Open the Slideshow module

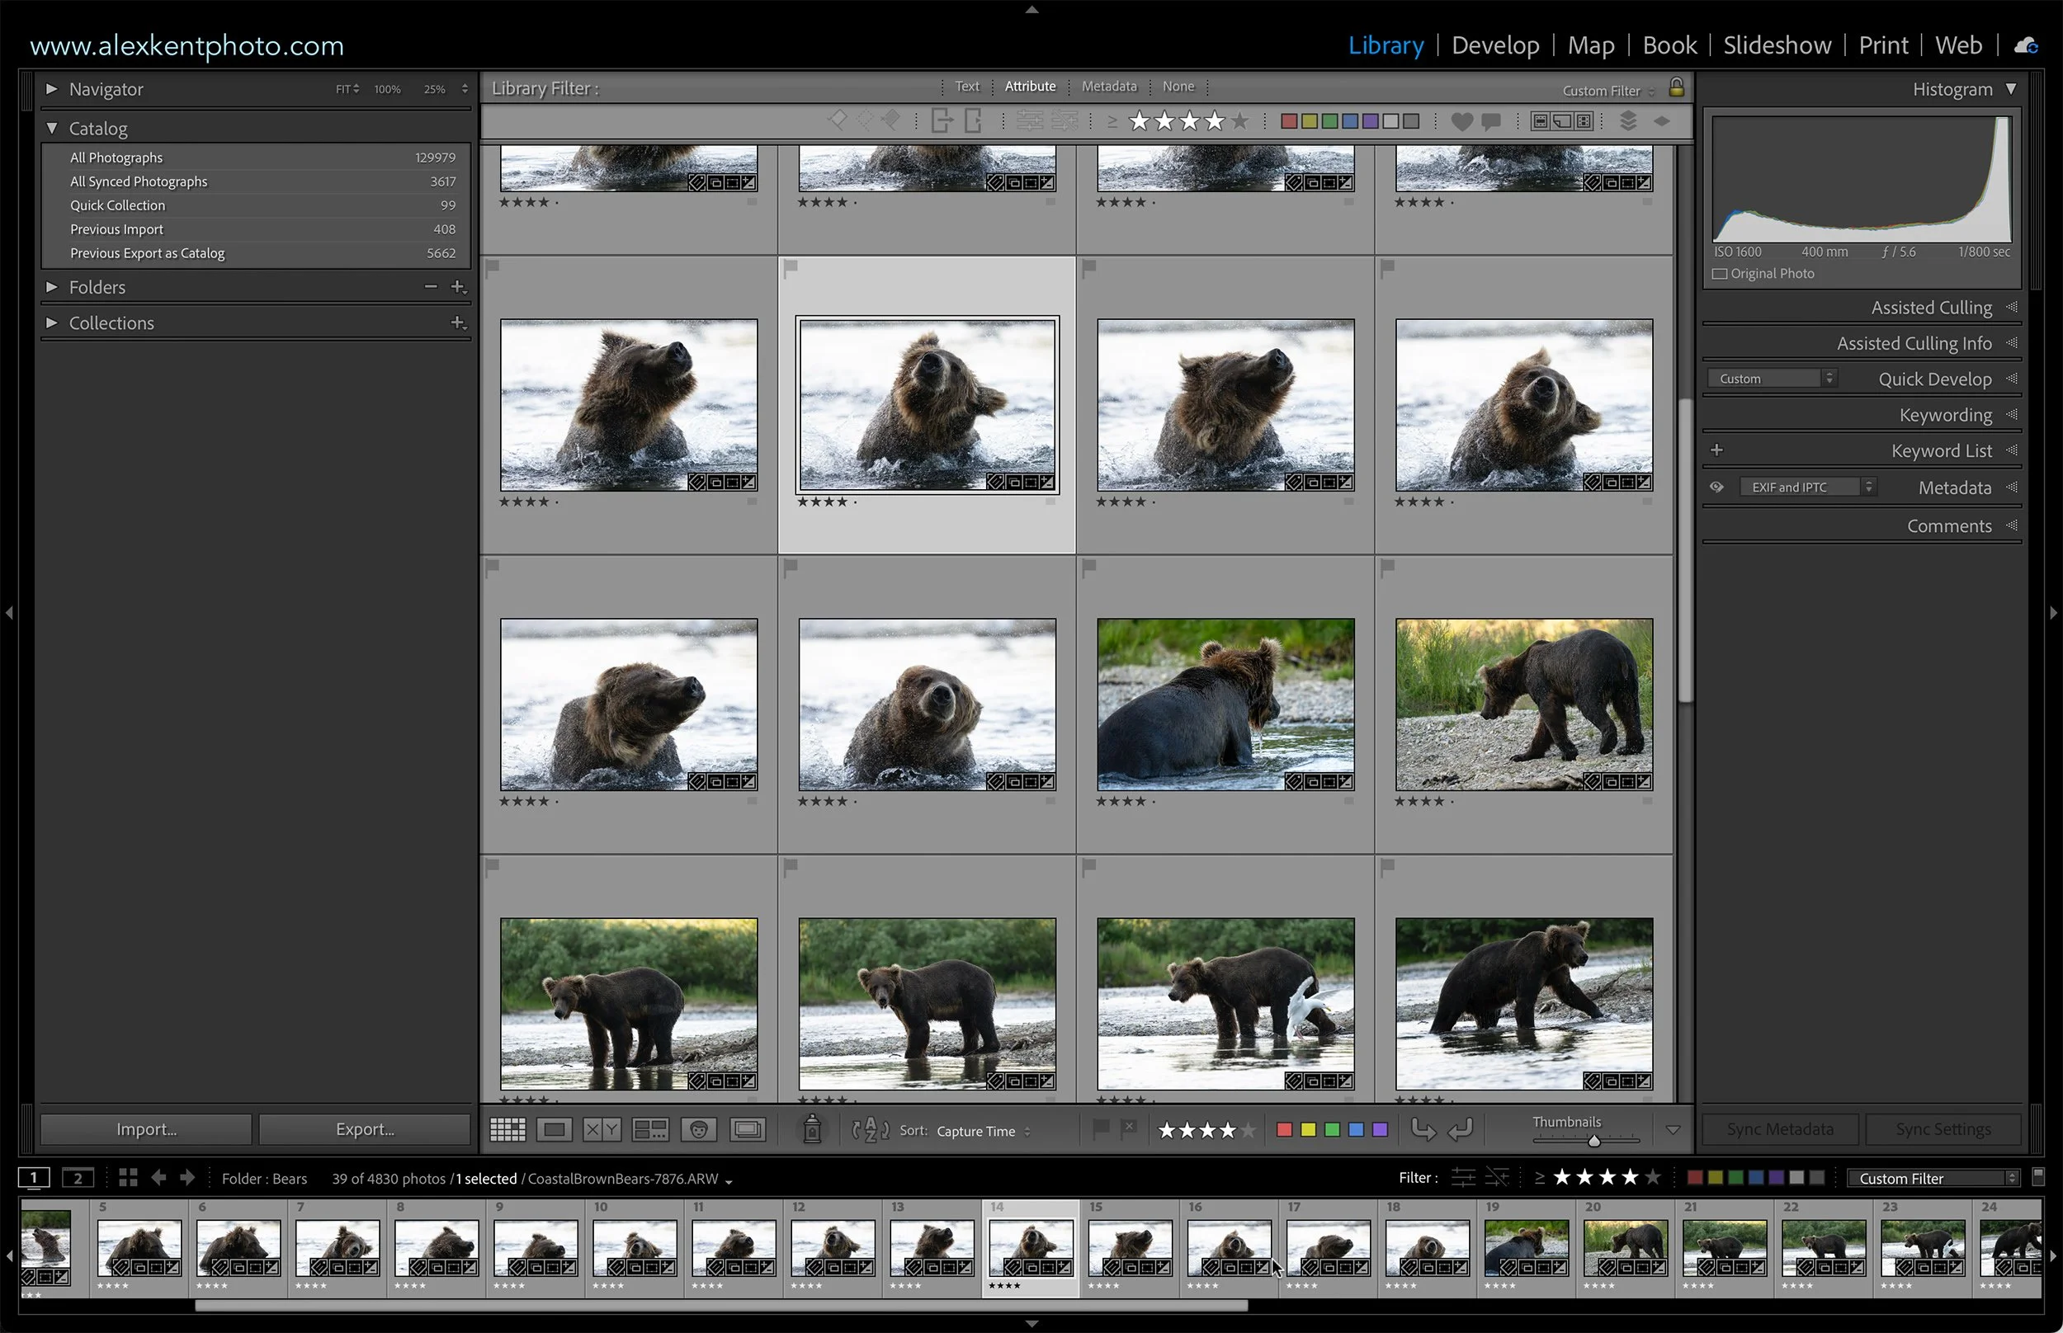pos(1777,45)
